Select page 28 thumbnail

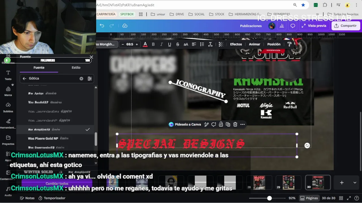click(259, 182)
